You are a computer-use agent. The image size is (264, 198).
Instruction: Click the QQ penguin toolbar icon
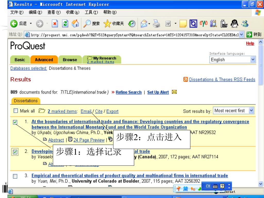[234, 23]
